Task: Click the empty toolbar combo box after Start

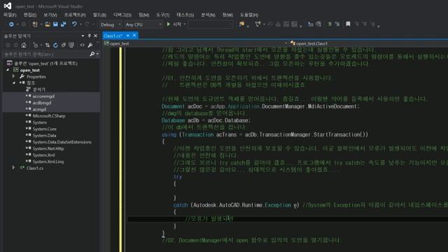Action: pos(211,24)
